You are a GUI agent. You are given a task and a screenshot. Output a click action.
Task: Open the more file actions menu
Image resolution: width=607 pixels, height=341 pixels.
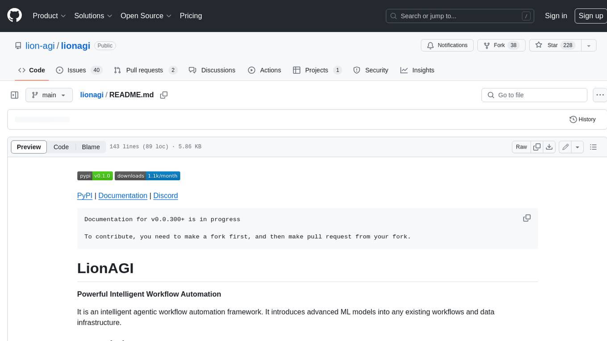pyautogui.click(x=600, y=95)
